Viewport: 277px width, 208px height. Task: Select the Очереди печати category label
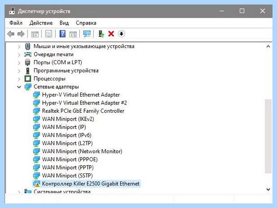(54, 54)
